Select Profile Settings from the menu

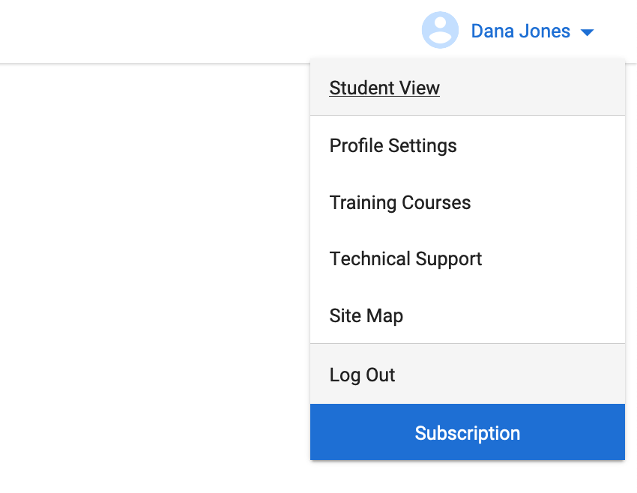(468, 145)
